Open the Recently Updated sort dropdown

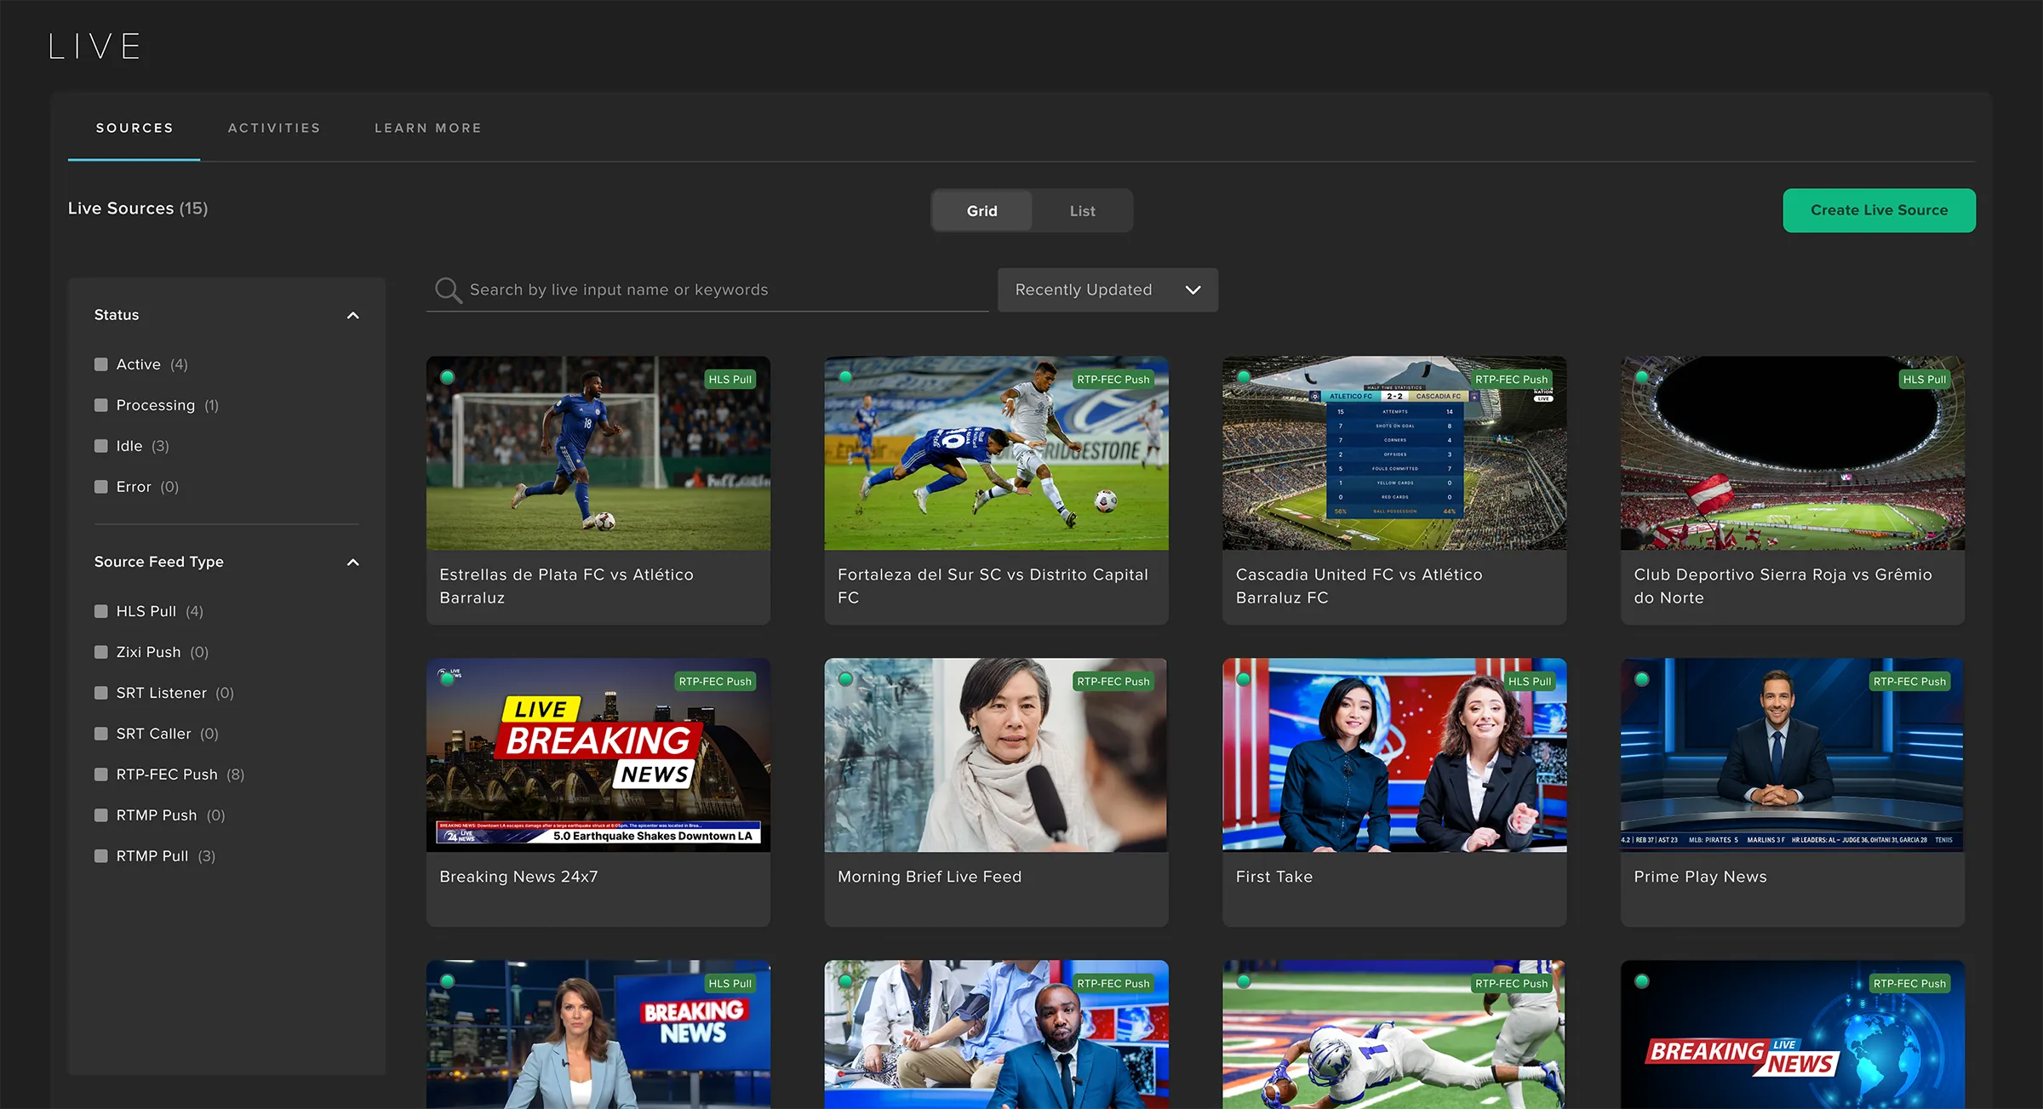(x=1107, y=290)
